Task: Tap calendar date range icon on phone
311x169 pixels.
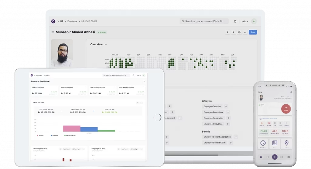Action: tap(260, 119)
